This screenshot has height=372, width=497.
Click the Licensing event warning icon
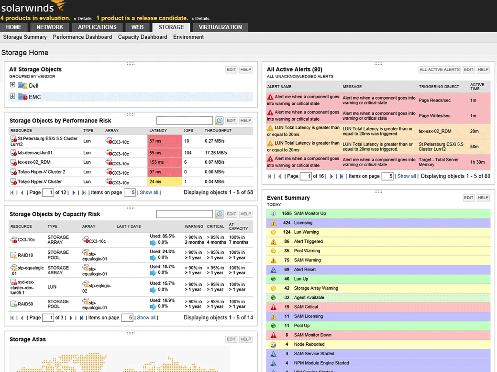pos(273,223)
